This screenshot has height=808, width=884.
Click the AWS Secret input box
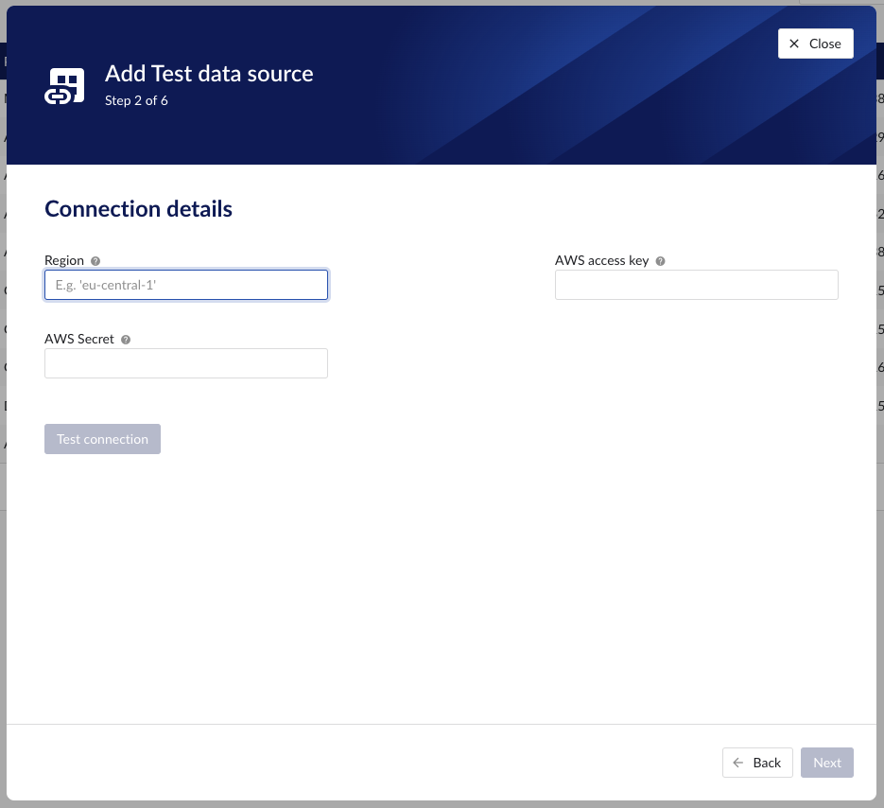pos(185,362)
